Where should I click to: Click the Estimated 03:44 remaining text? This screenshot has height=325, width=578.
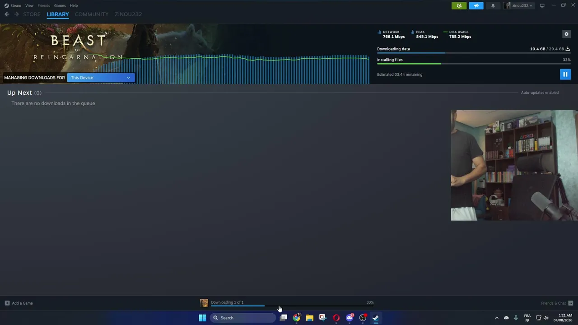click(400, 74)
